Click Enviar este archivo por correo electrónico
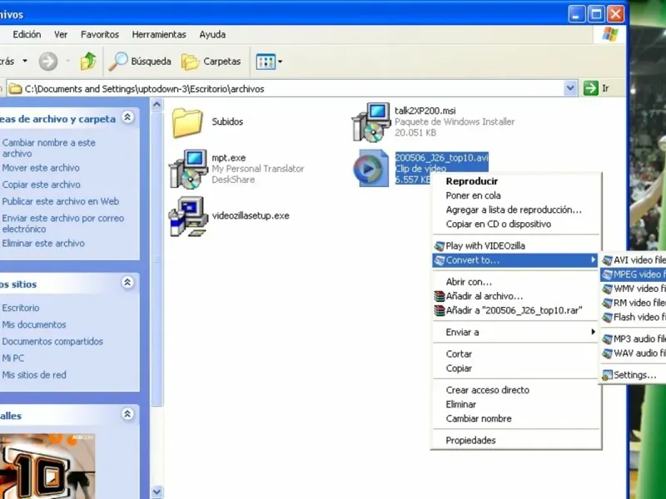Screen dimensions: 666x499 tap(63, 224)
